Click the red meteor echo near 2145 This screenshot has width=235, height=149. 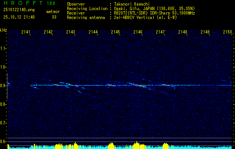111,85
